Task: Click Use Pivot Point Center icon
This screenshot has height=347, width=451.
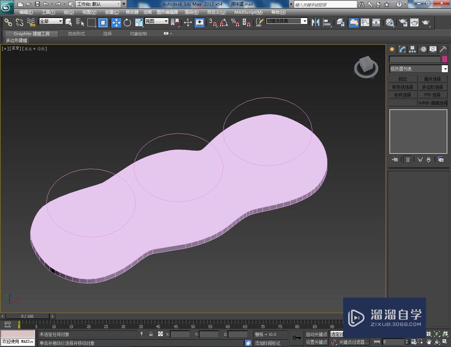Action: tap(175, 23)
